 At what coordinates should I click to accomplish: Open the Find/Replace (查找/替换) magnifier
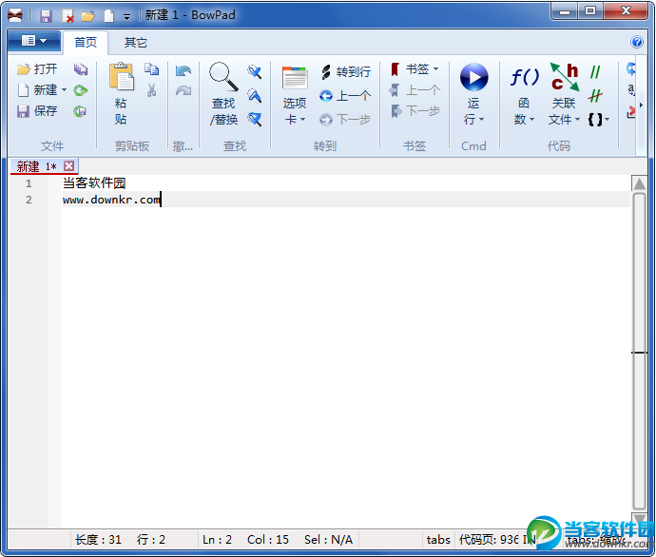tap(223, 94)
